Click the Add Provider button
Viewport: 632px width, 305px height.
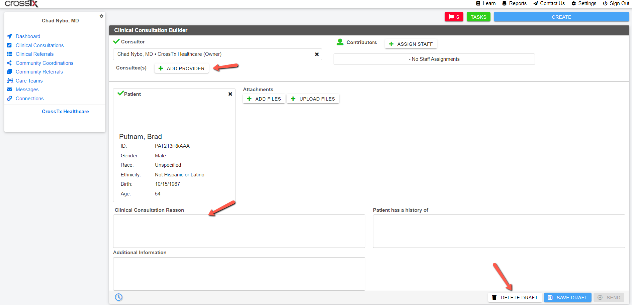[x=182, y=68]
